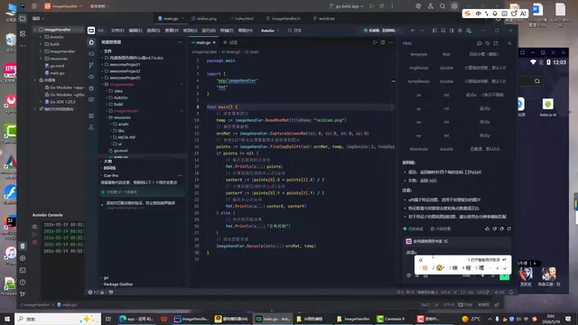Open the 文件 menu
This screenshot has height=325, width=578.
pyautogui.click(x=117, y=31)
